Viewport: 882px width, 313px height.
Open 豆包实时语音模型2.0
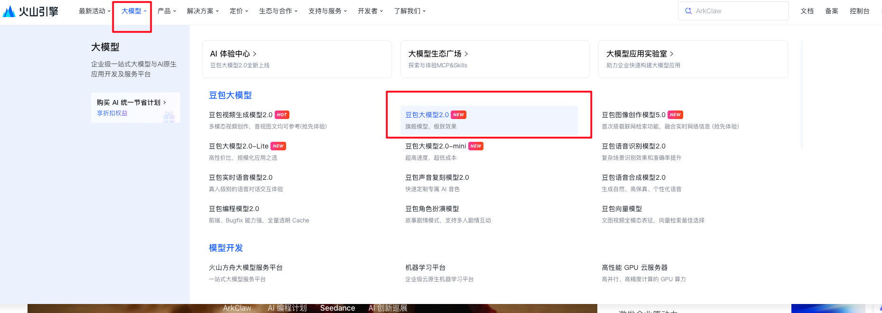pyautogui.click(x=241, y=177)
